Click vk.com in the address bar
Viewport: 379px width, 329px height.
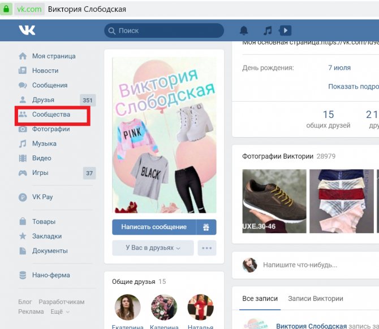click(29, 9)
